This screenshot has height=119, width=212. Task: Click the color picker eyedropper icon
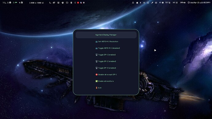pyautogui.click(x=152, y=2)
